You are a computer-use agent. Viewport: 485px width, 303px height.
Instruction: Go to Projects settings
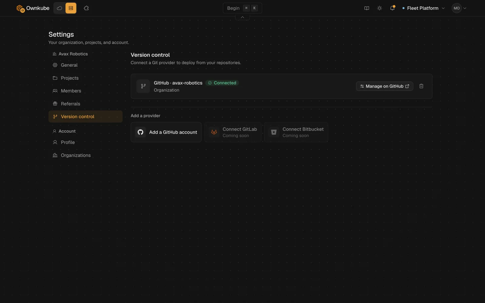pos(85,78)
